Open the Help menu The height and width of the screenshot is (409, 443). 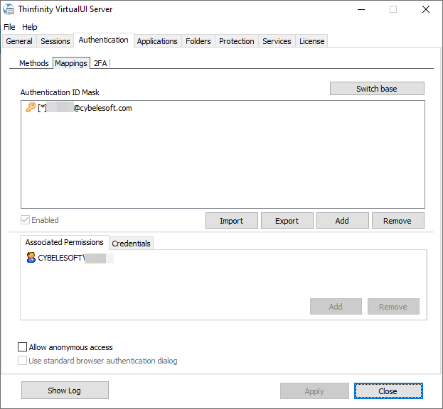click(30, 27)
